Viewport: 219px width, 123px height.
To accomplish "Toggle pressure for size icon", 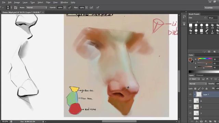I will click(98, 8).
